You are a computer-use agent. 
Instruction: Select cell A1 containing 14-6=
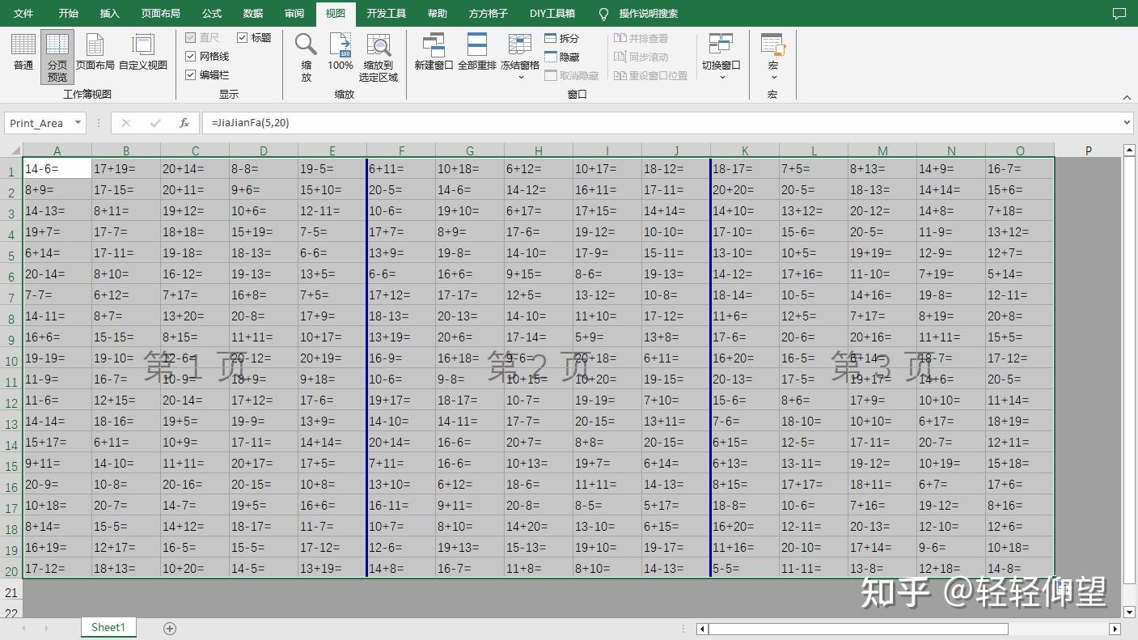[x=57, y=169]
